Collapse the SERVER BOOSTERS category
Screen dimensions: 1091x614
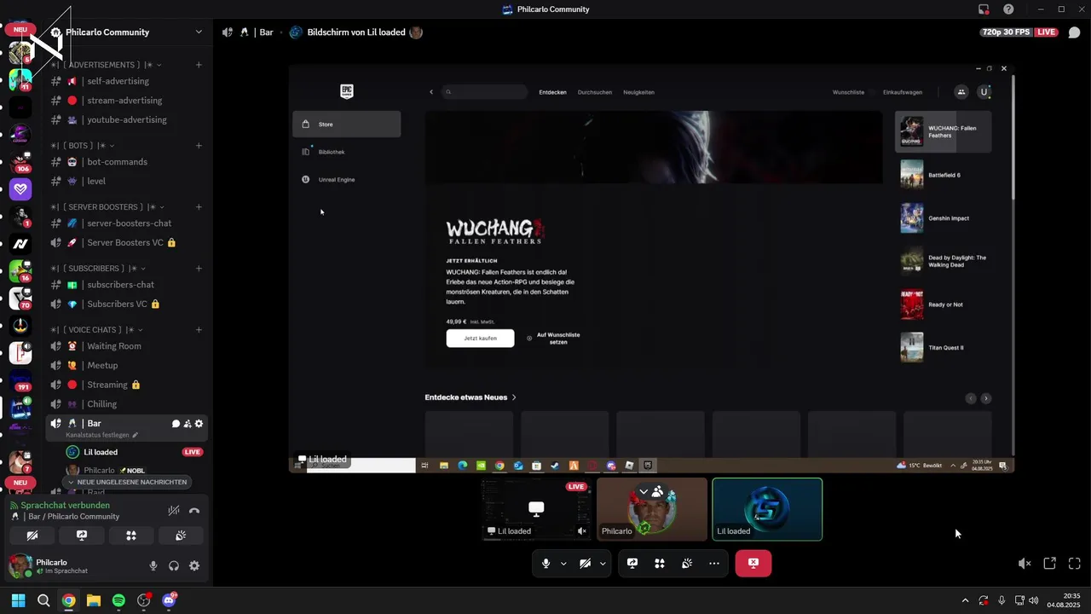pyautogui.click(x=107, y=207)
